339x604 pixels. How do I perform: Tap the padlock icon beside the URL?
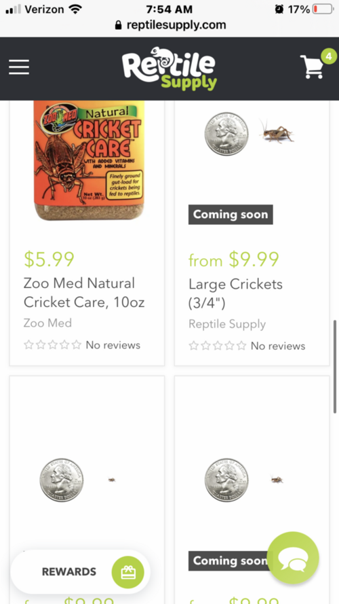pyautogui.click(x=119, y=25)
